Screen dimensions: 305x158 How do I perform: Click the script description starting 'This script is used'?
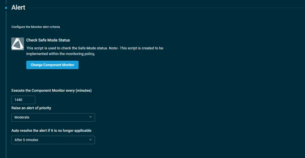pyautogui.click(x=95, y=48)
